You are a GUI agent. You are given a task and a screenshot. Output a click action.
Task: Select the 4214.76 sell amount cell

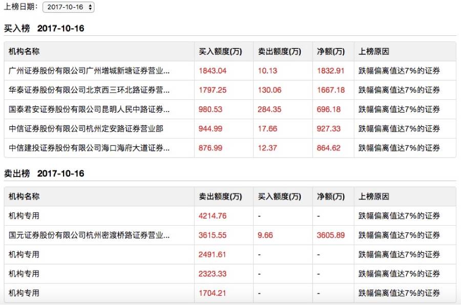coord(213,216)
